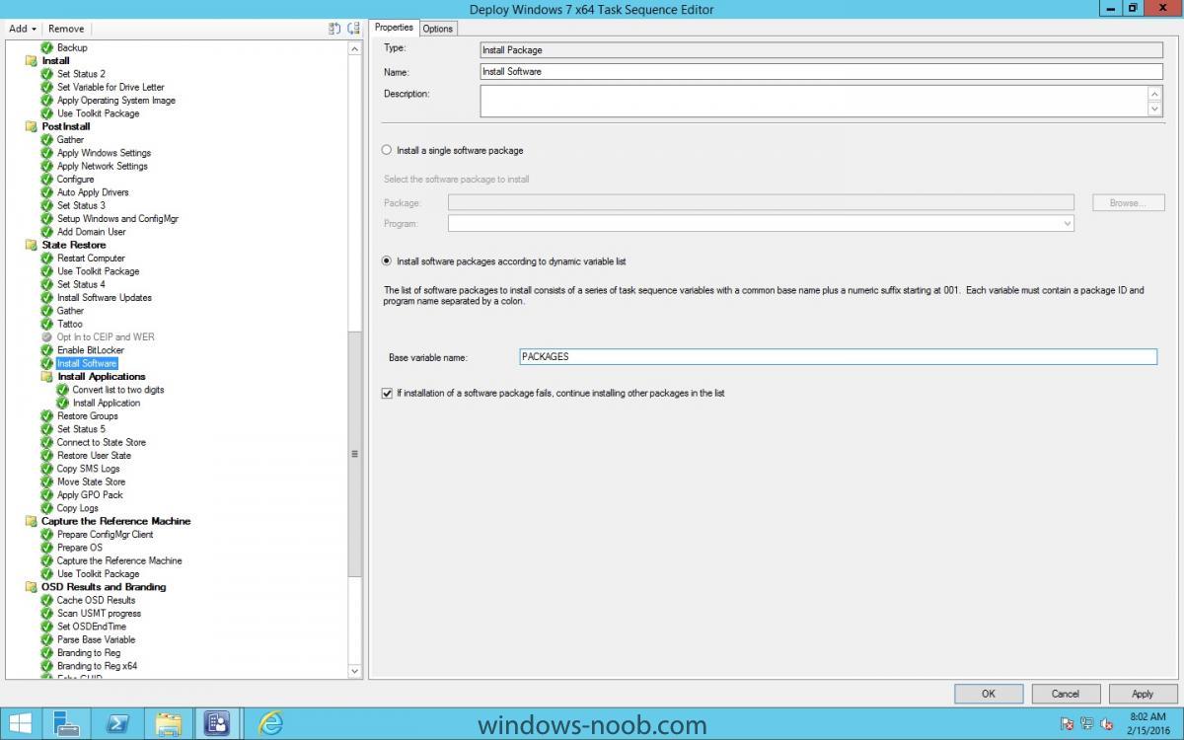Select the Parse Base Variable step
Screen dimensions: 1184x740
[x=97, y=639]
